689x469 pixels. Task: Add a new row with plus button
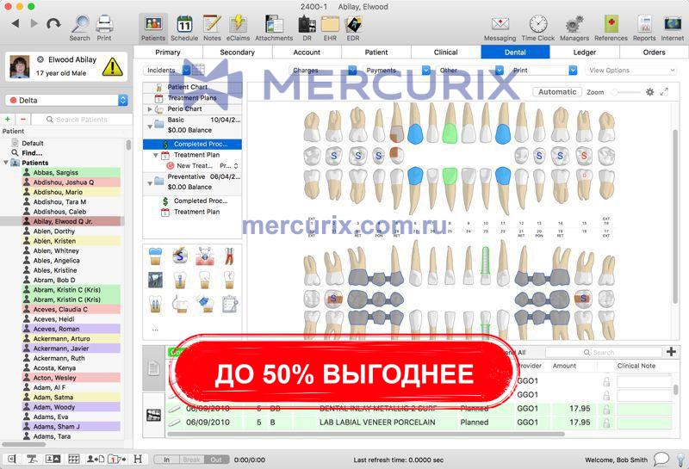pyautogui.click(x=671, y=352)
